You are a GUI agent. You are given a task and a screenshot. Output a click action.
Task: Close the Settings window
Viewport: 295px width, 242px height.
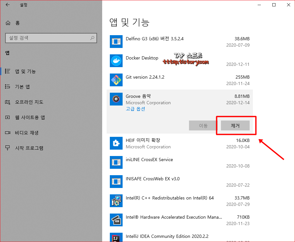pos(288,5)
